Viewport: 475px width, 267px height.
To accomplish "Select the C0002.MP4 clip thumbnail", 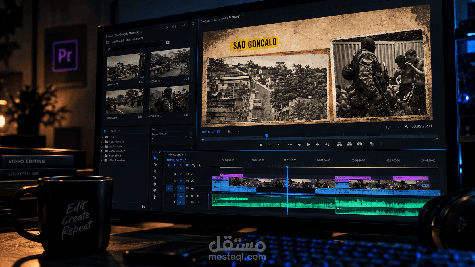I will tap(170, 63).
